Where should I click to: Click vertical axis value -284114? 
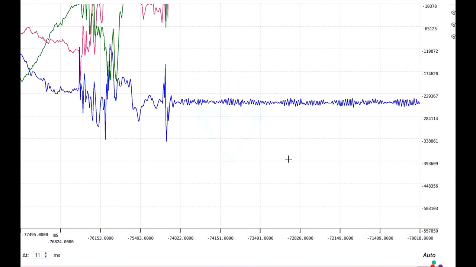pos(430,119)
